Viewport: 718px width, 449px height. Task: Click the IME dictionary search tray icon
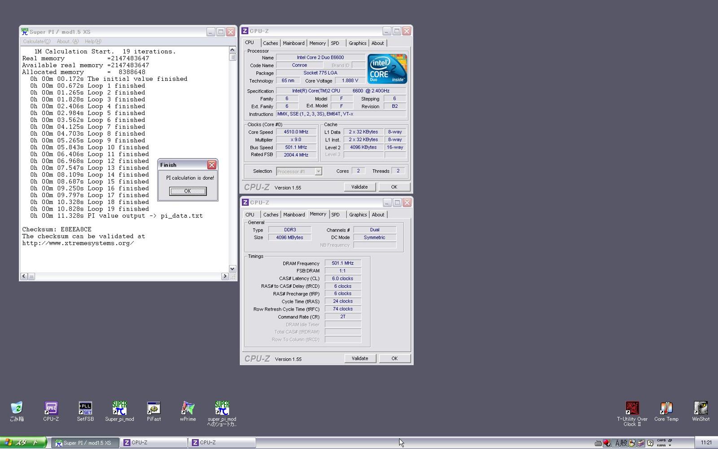pos(632,443)
